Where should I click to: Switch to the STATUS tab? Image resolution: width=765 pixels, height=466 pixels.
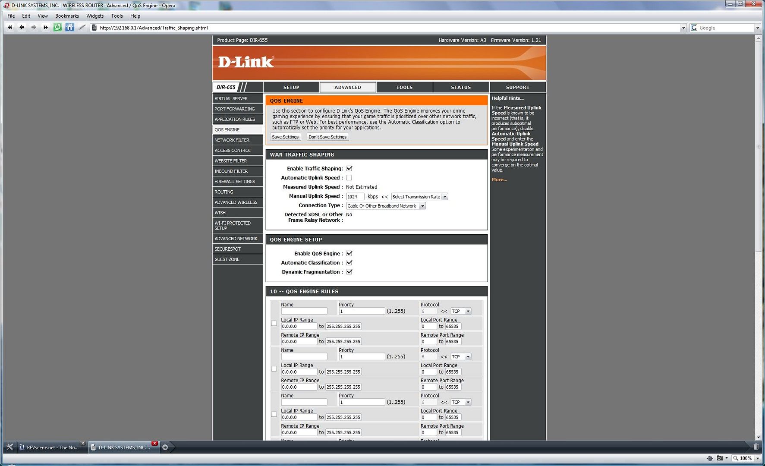pyautogui.click(x=461, y=87)
